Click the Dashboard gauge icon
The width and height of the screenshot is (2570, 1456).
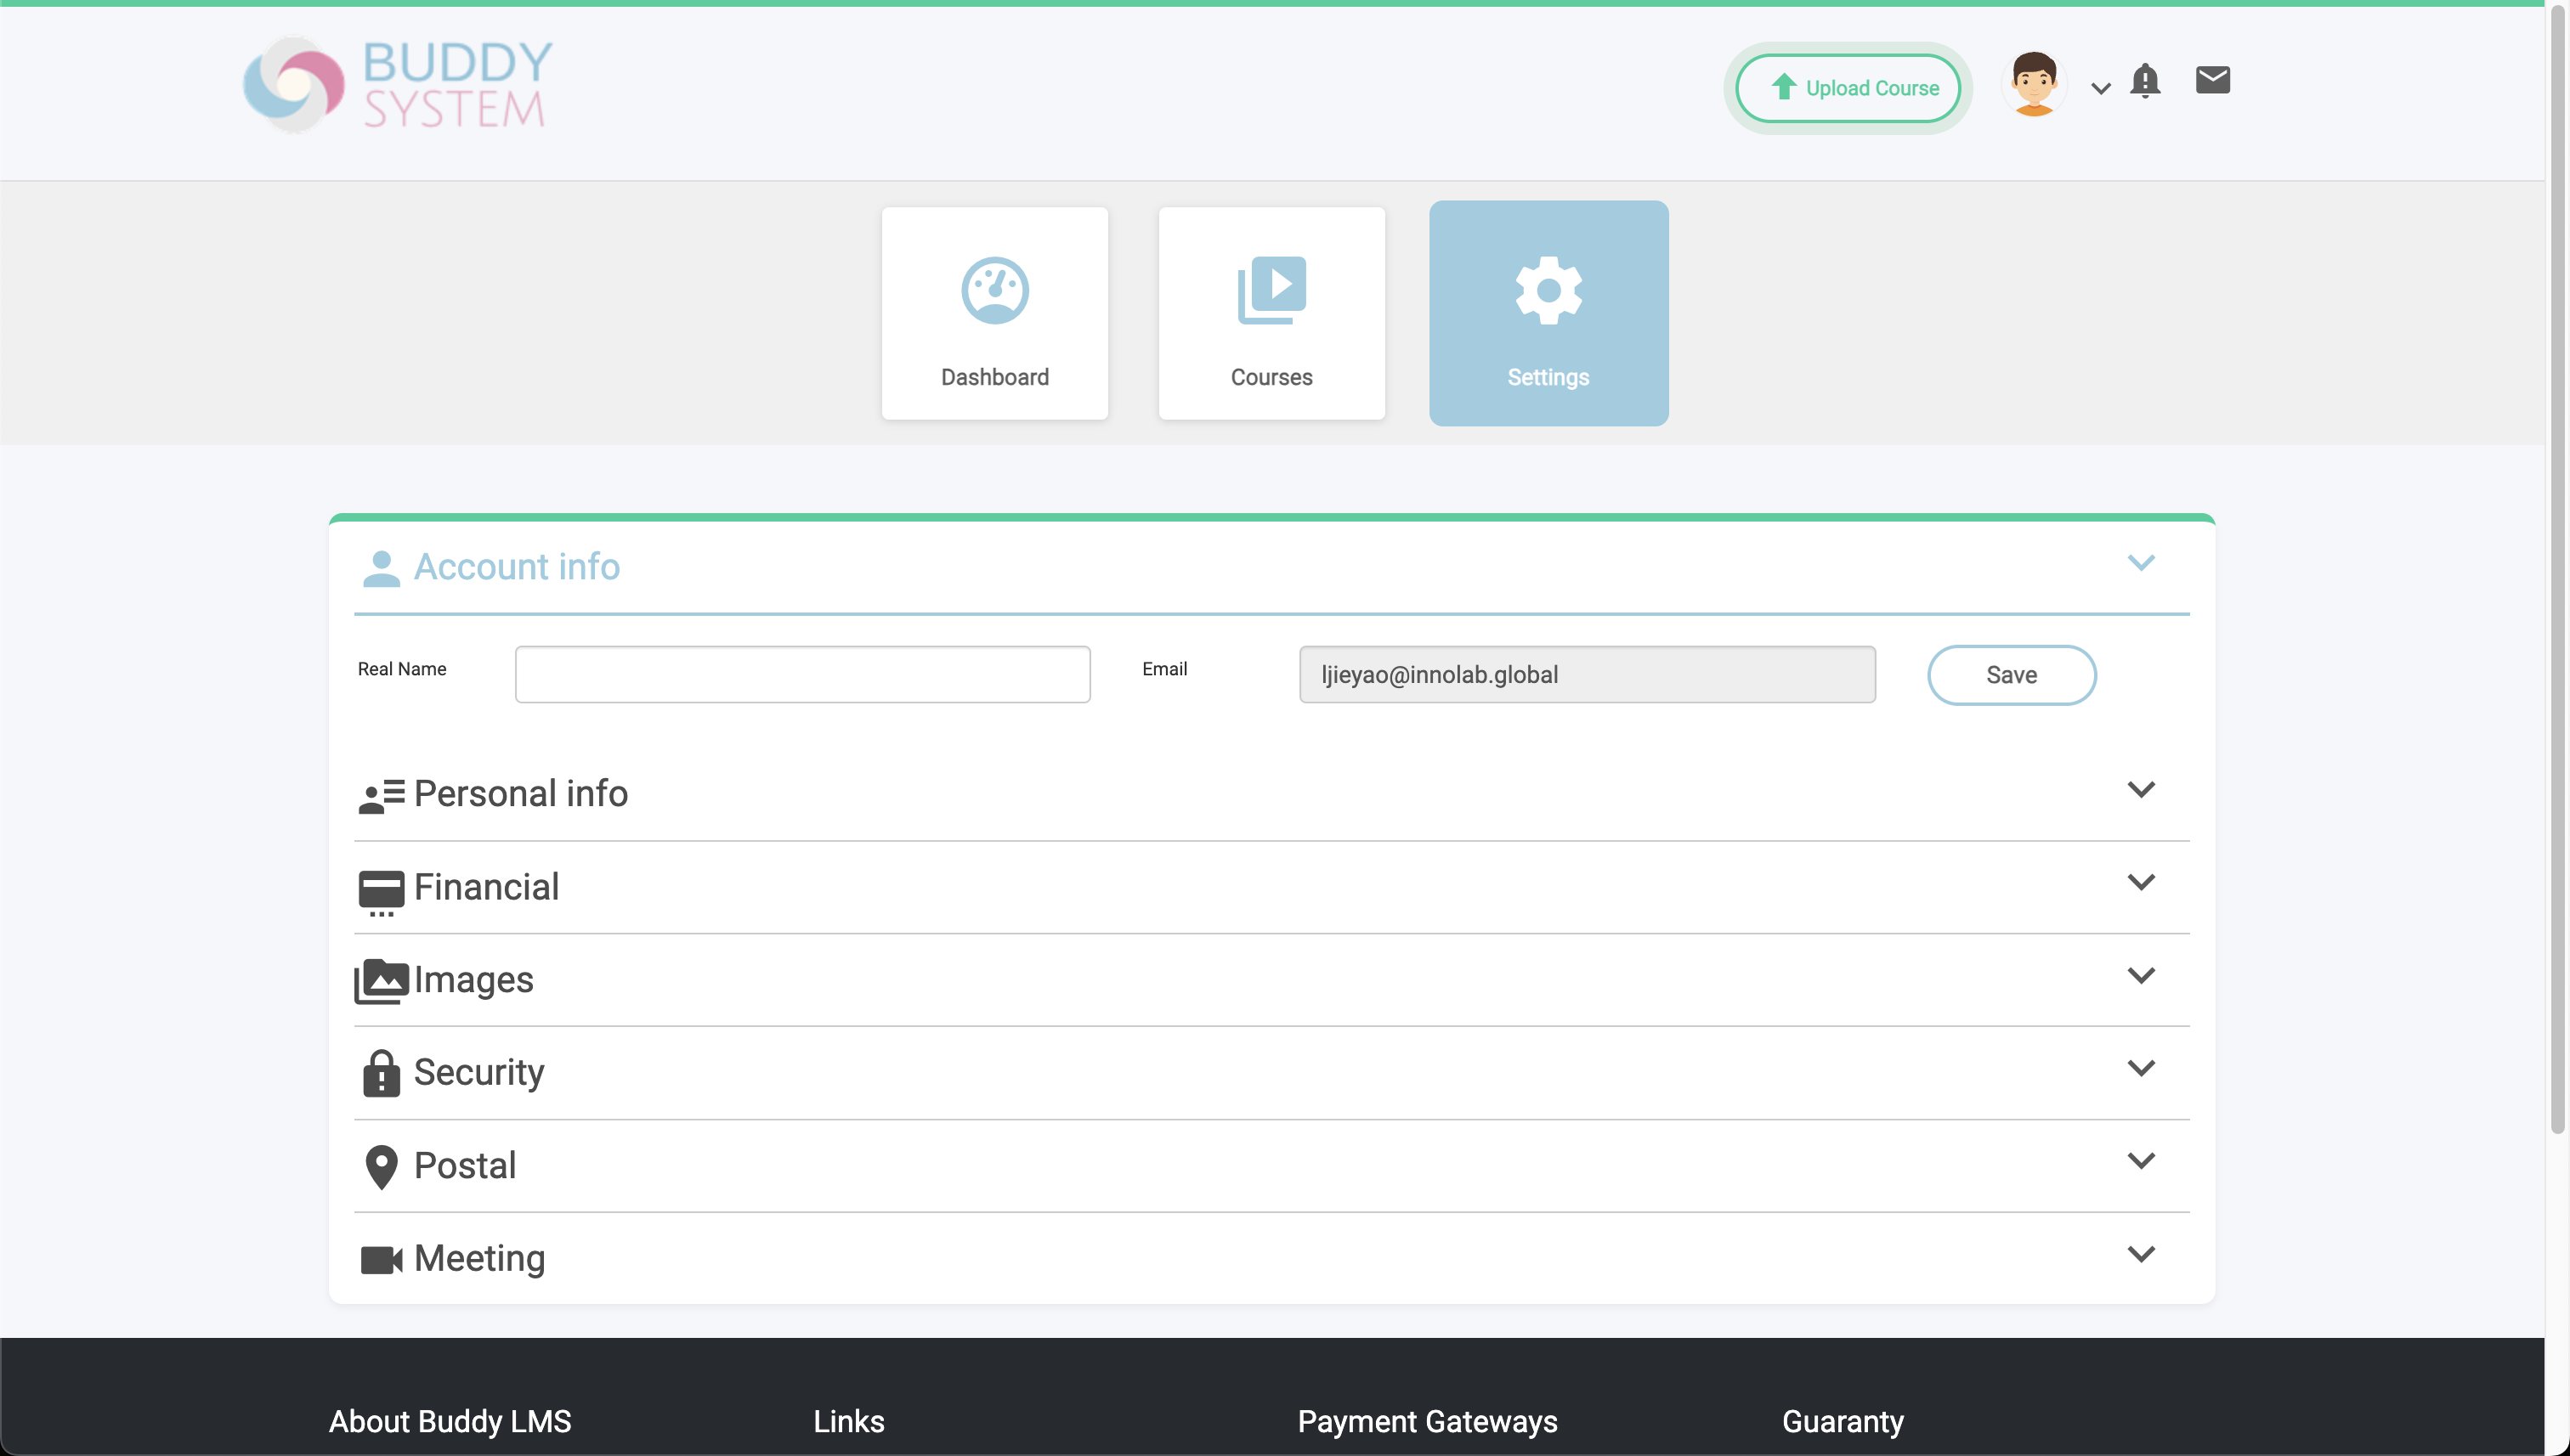(x=994, y=291)
